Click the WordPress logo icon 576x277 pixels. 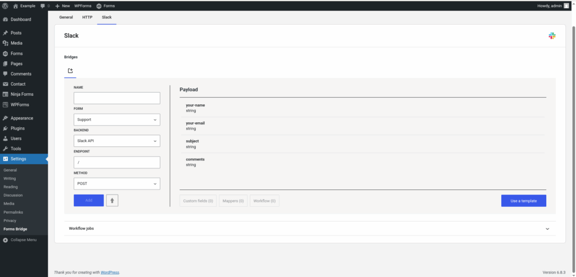point(5,6)
